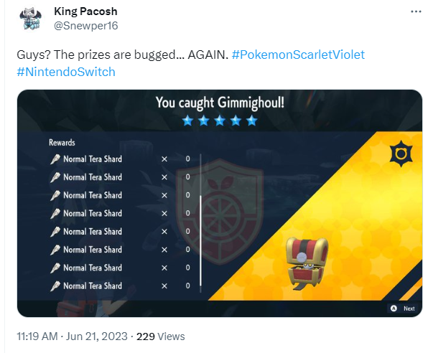Click the Gimmighoul treasure chest sprite
Screen dimensions: 428x353
tap(307, 263)
